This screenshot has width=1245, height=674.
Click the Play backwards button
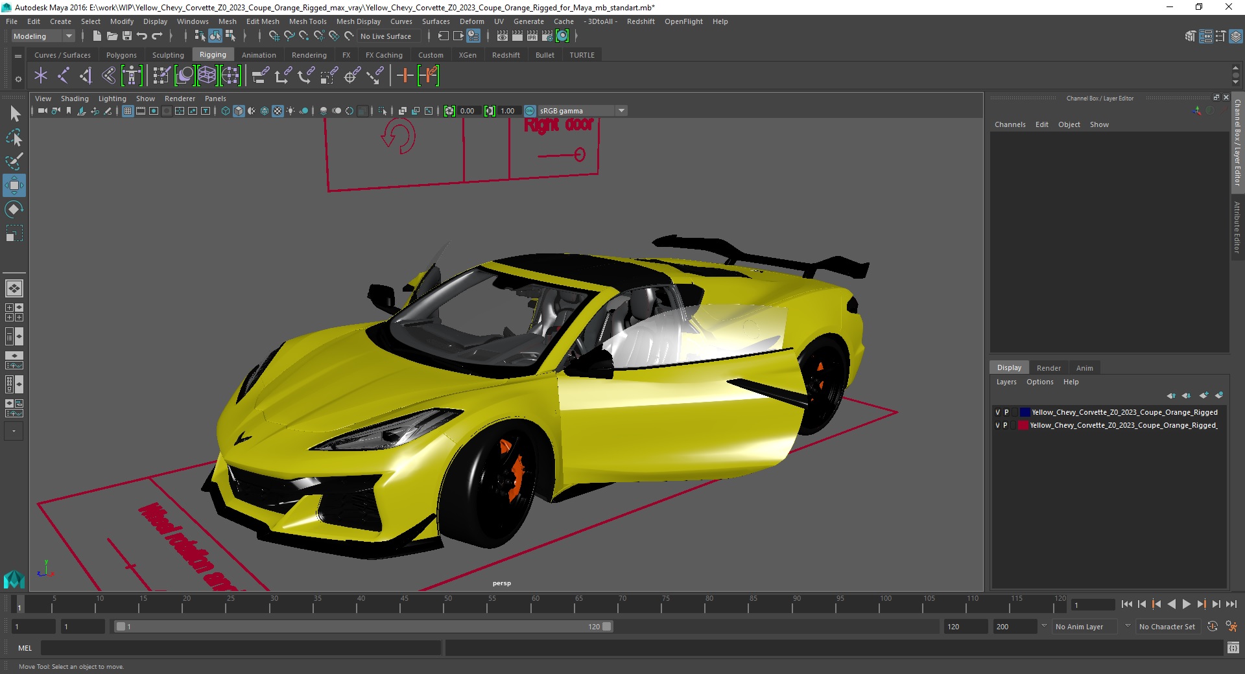(1171, 604)
